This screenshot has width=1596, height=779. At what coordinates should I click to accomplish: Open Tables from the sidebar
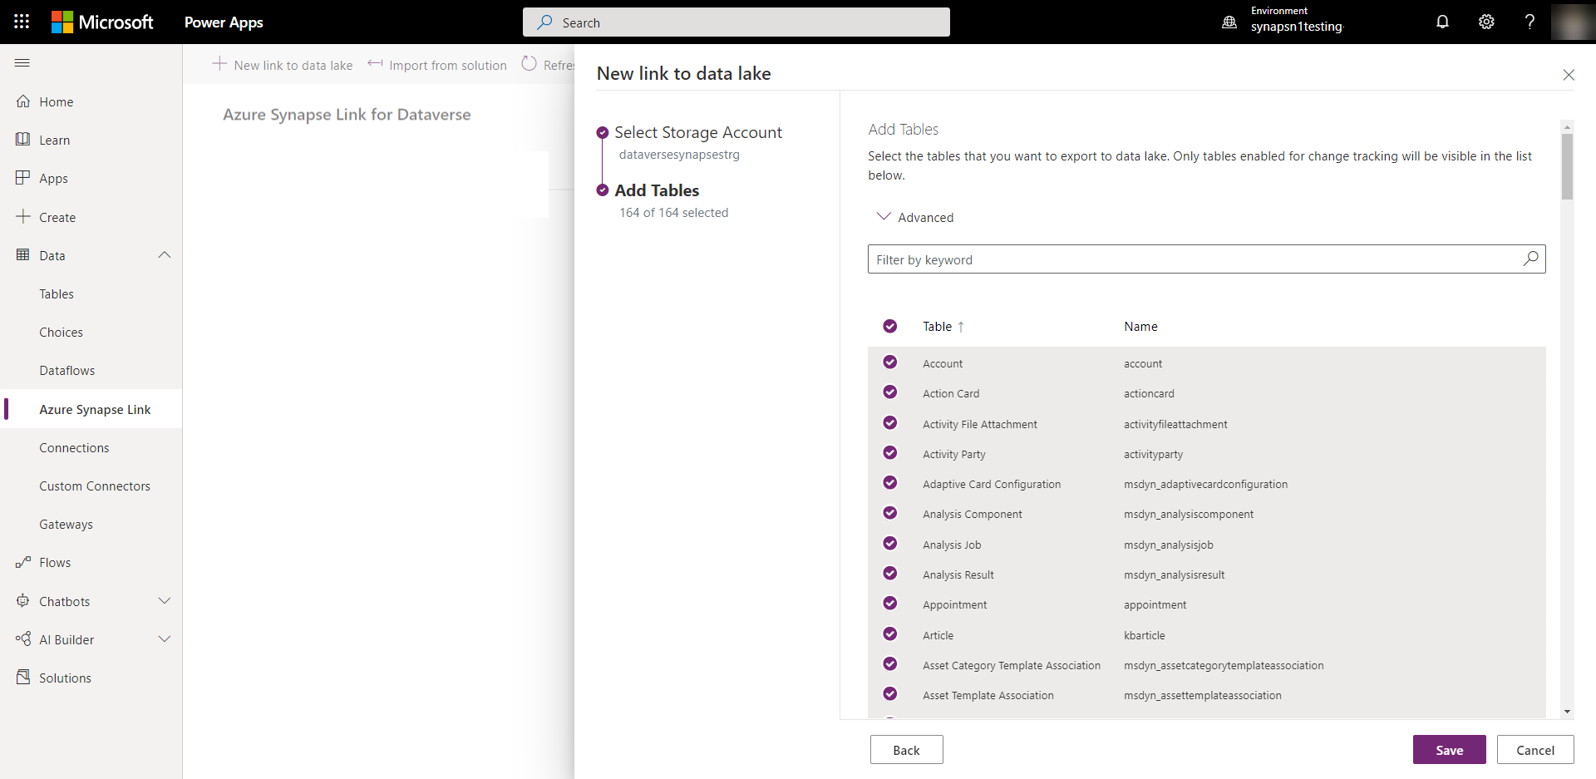(57, 293)
